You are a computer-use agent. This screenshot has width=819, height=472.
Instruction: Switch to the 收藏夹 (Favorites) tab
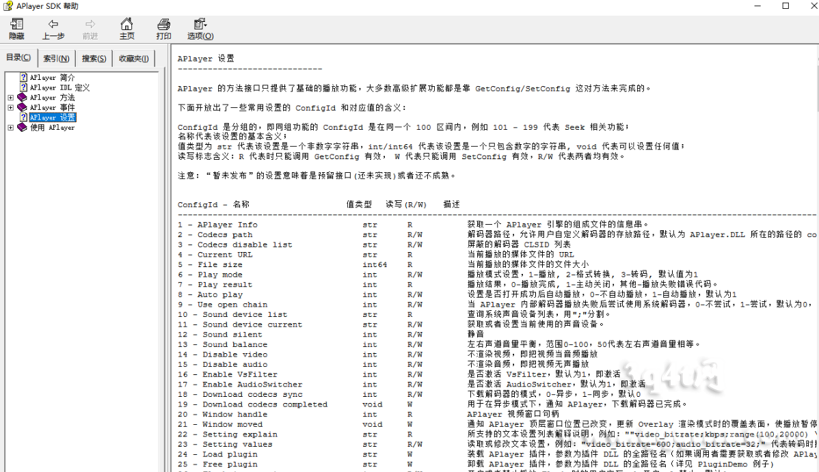pos(134,59)
